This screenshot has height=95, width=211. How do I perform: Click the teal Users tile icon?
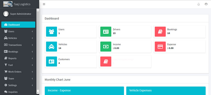coord(51,31)
